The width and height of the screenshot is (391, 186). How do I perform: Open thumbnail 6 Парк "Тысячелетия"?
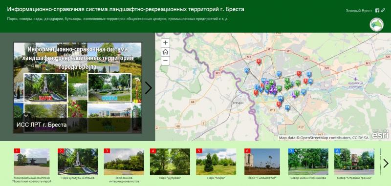coord(262,162)
